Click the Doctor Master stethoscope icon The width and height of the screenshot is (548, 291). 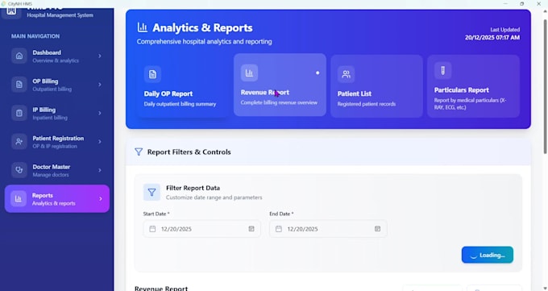(19, 170)
